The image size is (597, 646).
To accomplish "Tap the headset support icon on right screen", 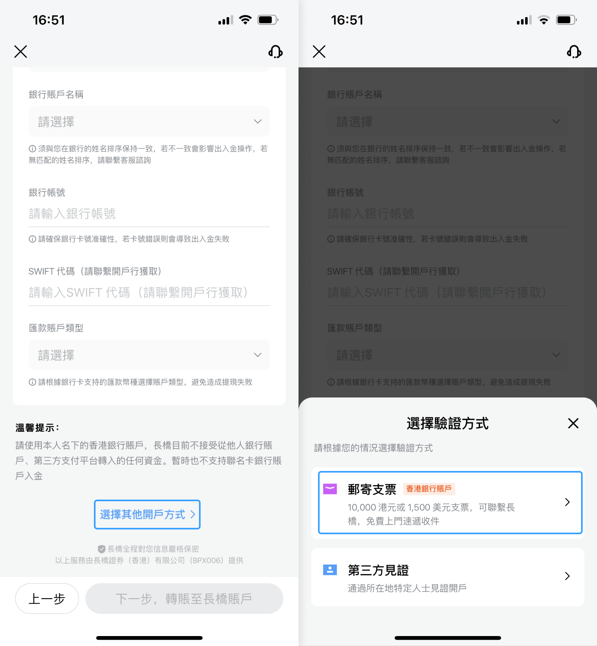I will (x=574, y=52).
